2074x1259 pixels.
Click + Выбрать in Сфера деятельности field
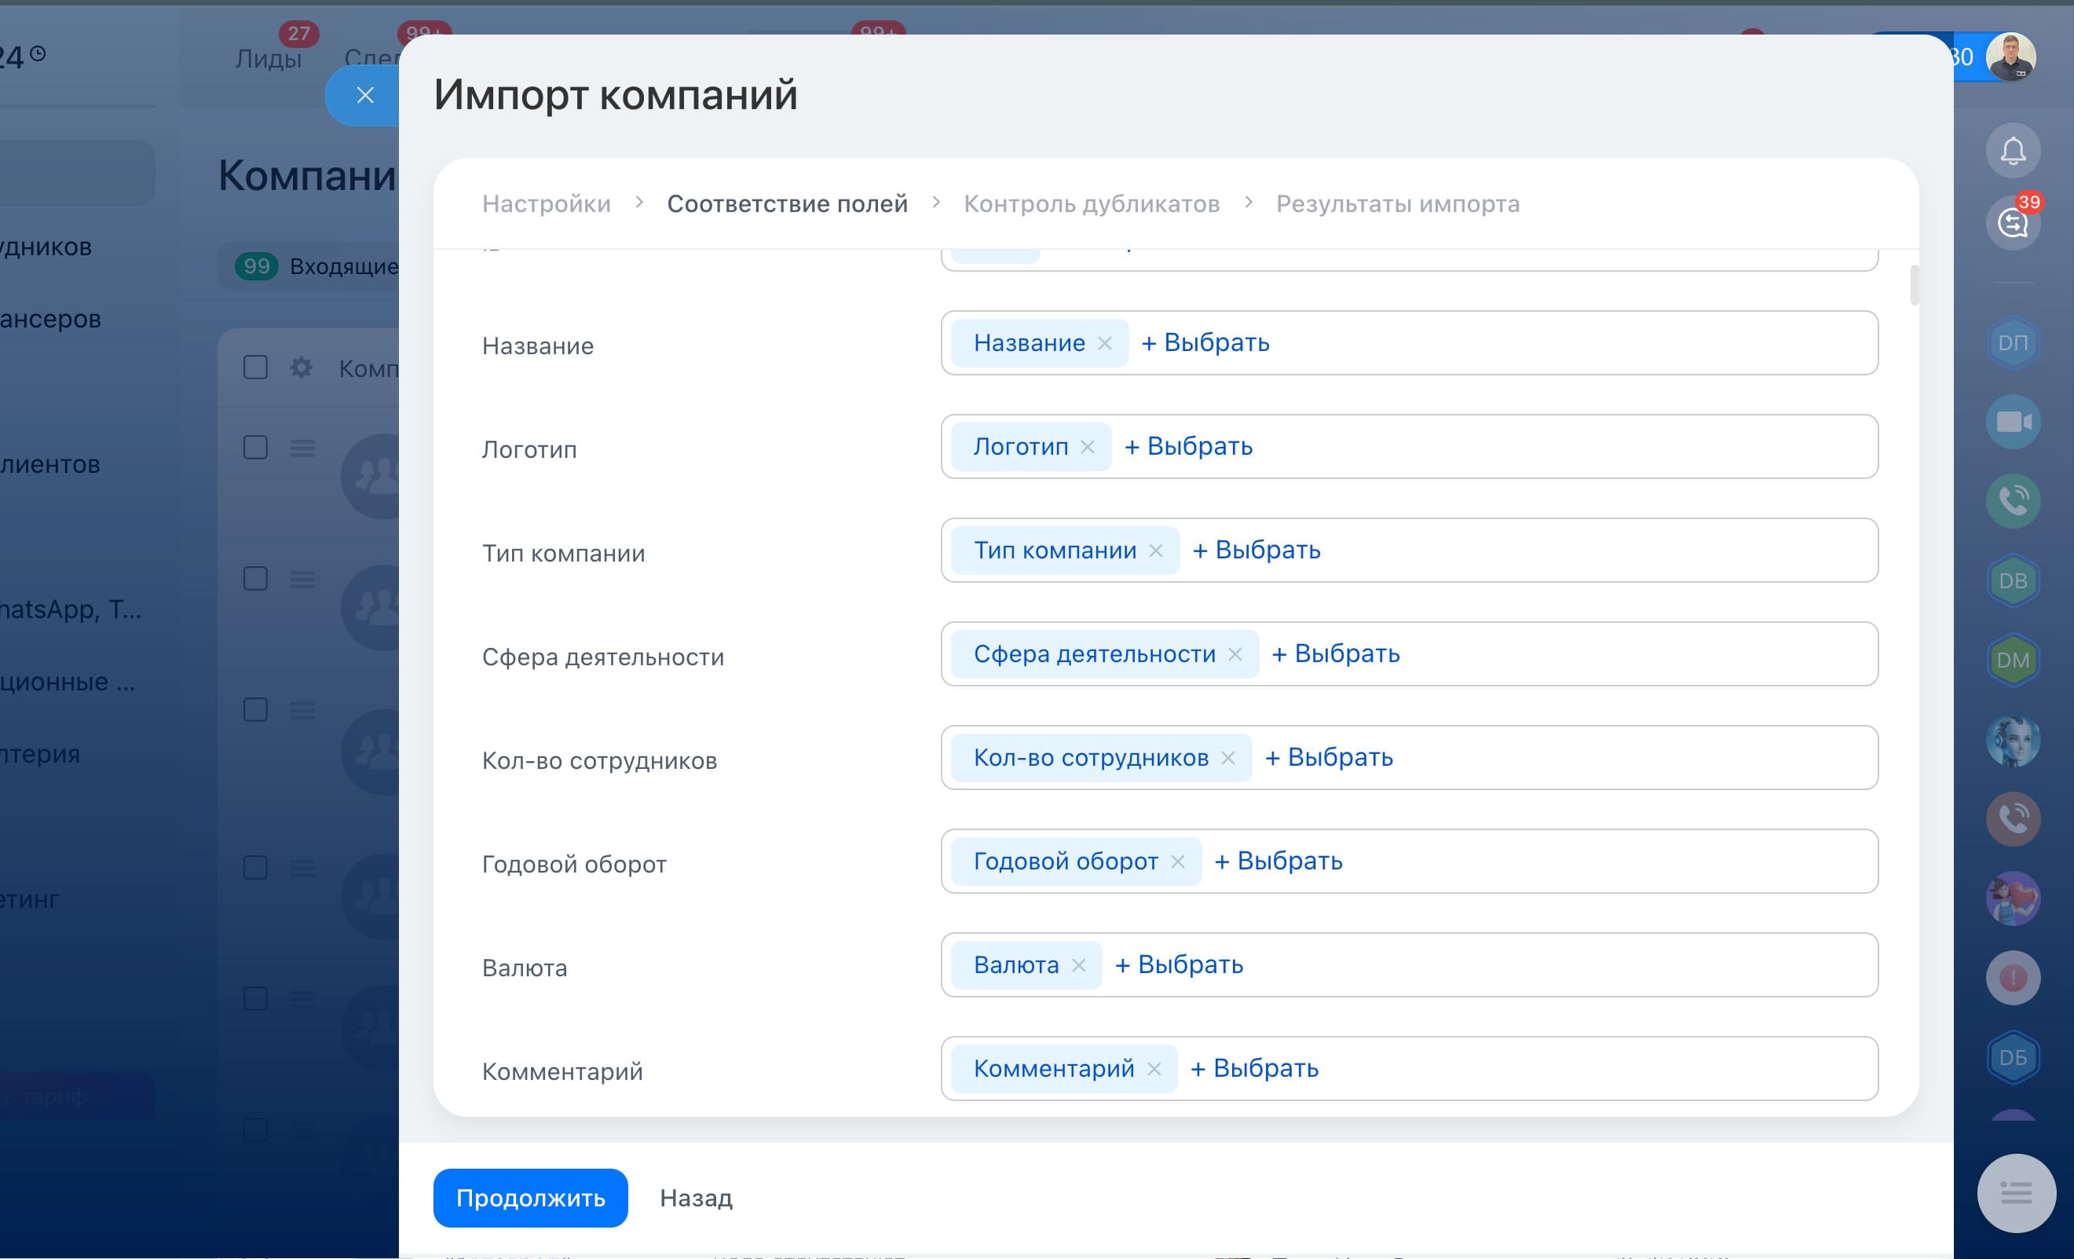[1336, 653]
